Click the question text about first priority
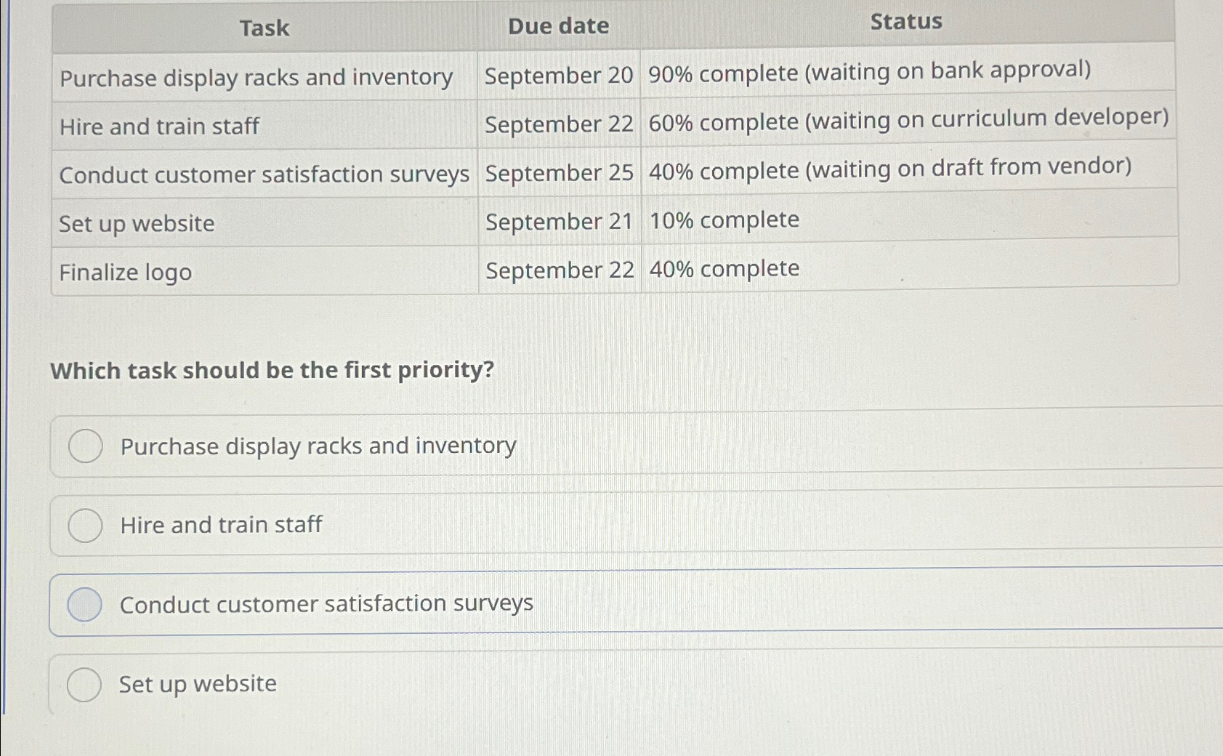 [271, 371]
